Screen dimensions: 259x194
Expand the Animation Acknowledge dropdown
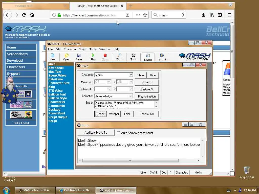click(x=131, y=96)
